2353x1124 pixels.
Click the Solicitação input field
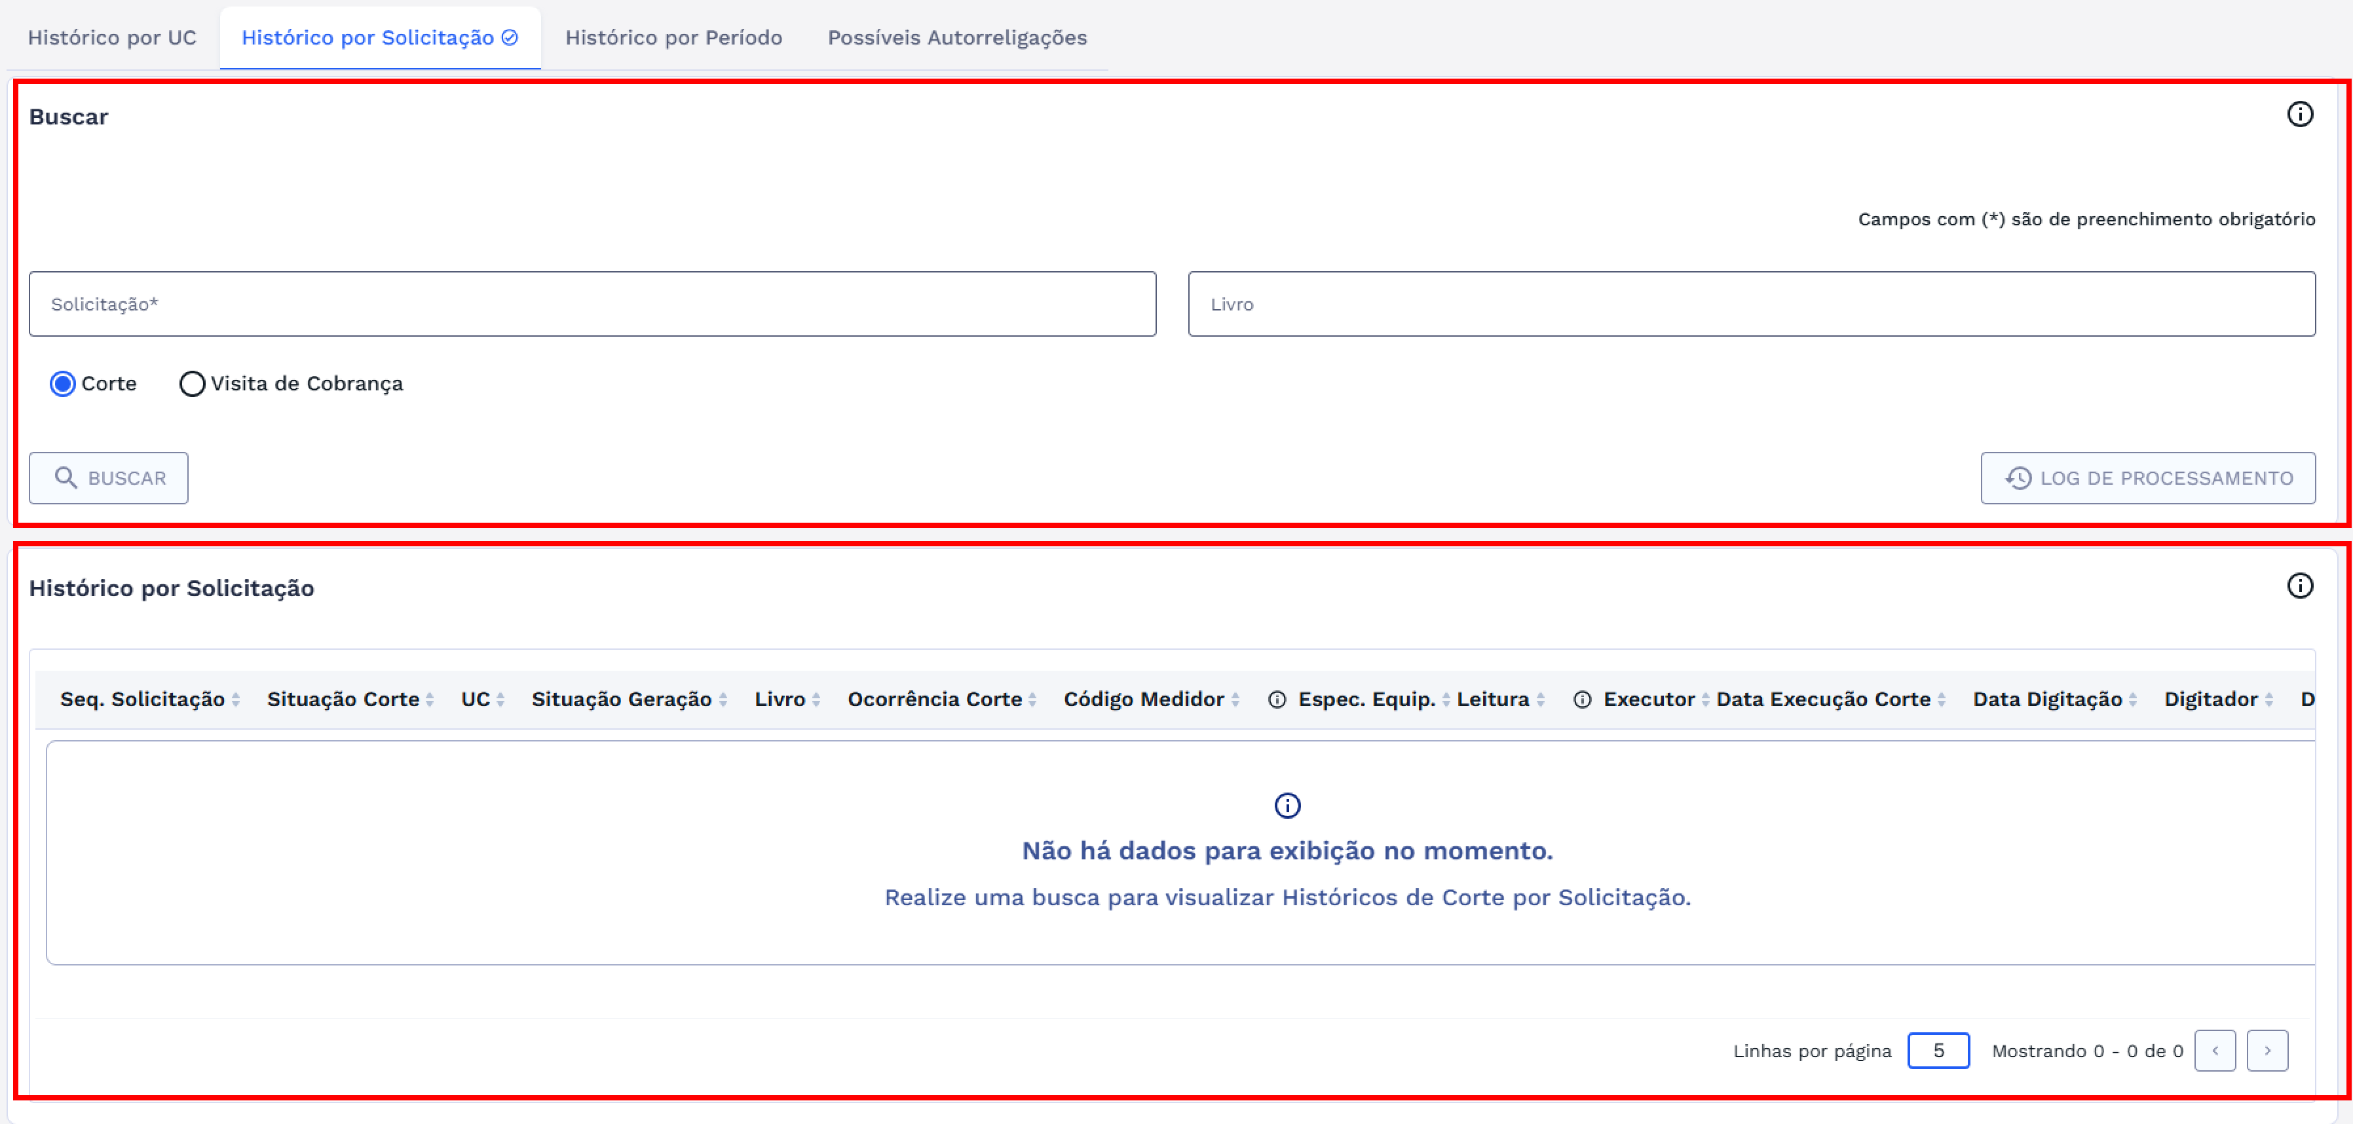point(592,304)
